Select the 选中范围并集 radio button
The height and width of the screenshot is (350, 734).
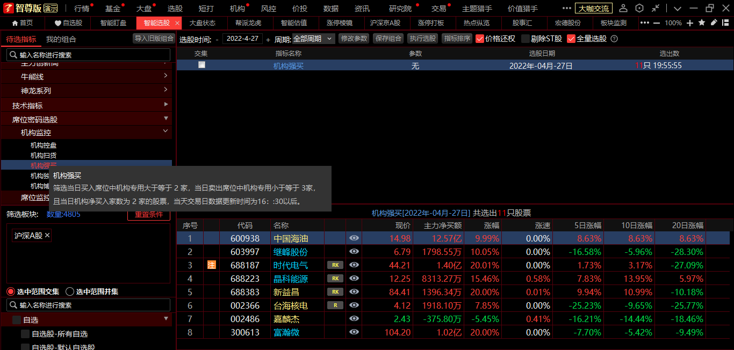[x=70, y=291]
